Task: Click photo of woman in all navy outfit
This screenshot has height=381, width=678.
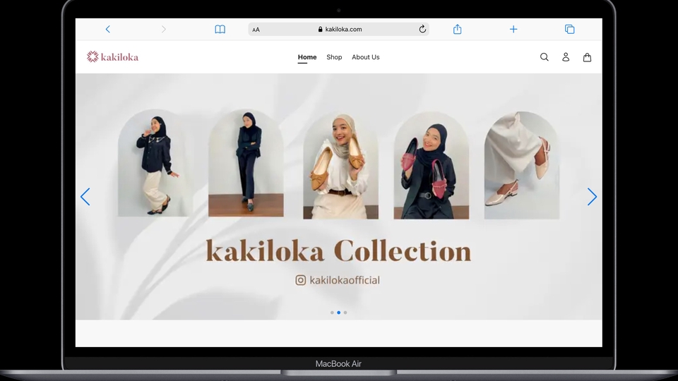Action: coord(246,163)
